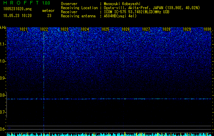
Task: Click the gray vertical range bar beside 0.7
Action: (6, 105)
